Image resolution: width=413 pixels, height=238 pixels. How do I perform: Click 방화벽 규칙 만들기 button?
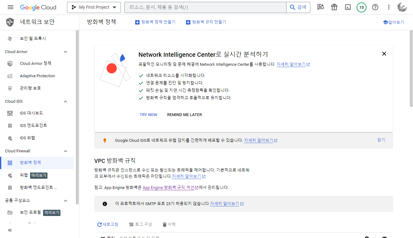point(206,22)
